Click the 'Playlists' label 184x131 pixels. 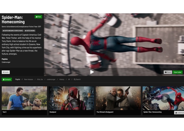click(5, 59)
